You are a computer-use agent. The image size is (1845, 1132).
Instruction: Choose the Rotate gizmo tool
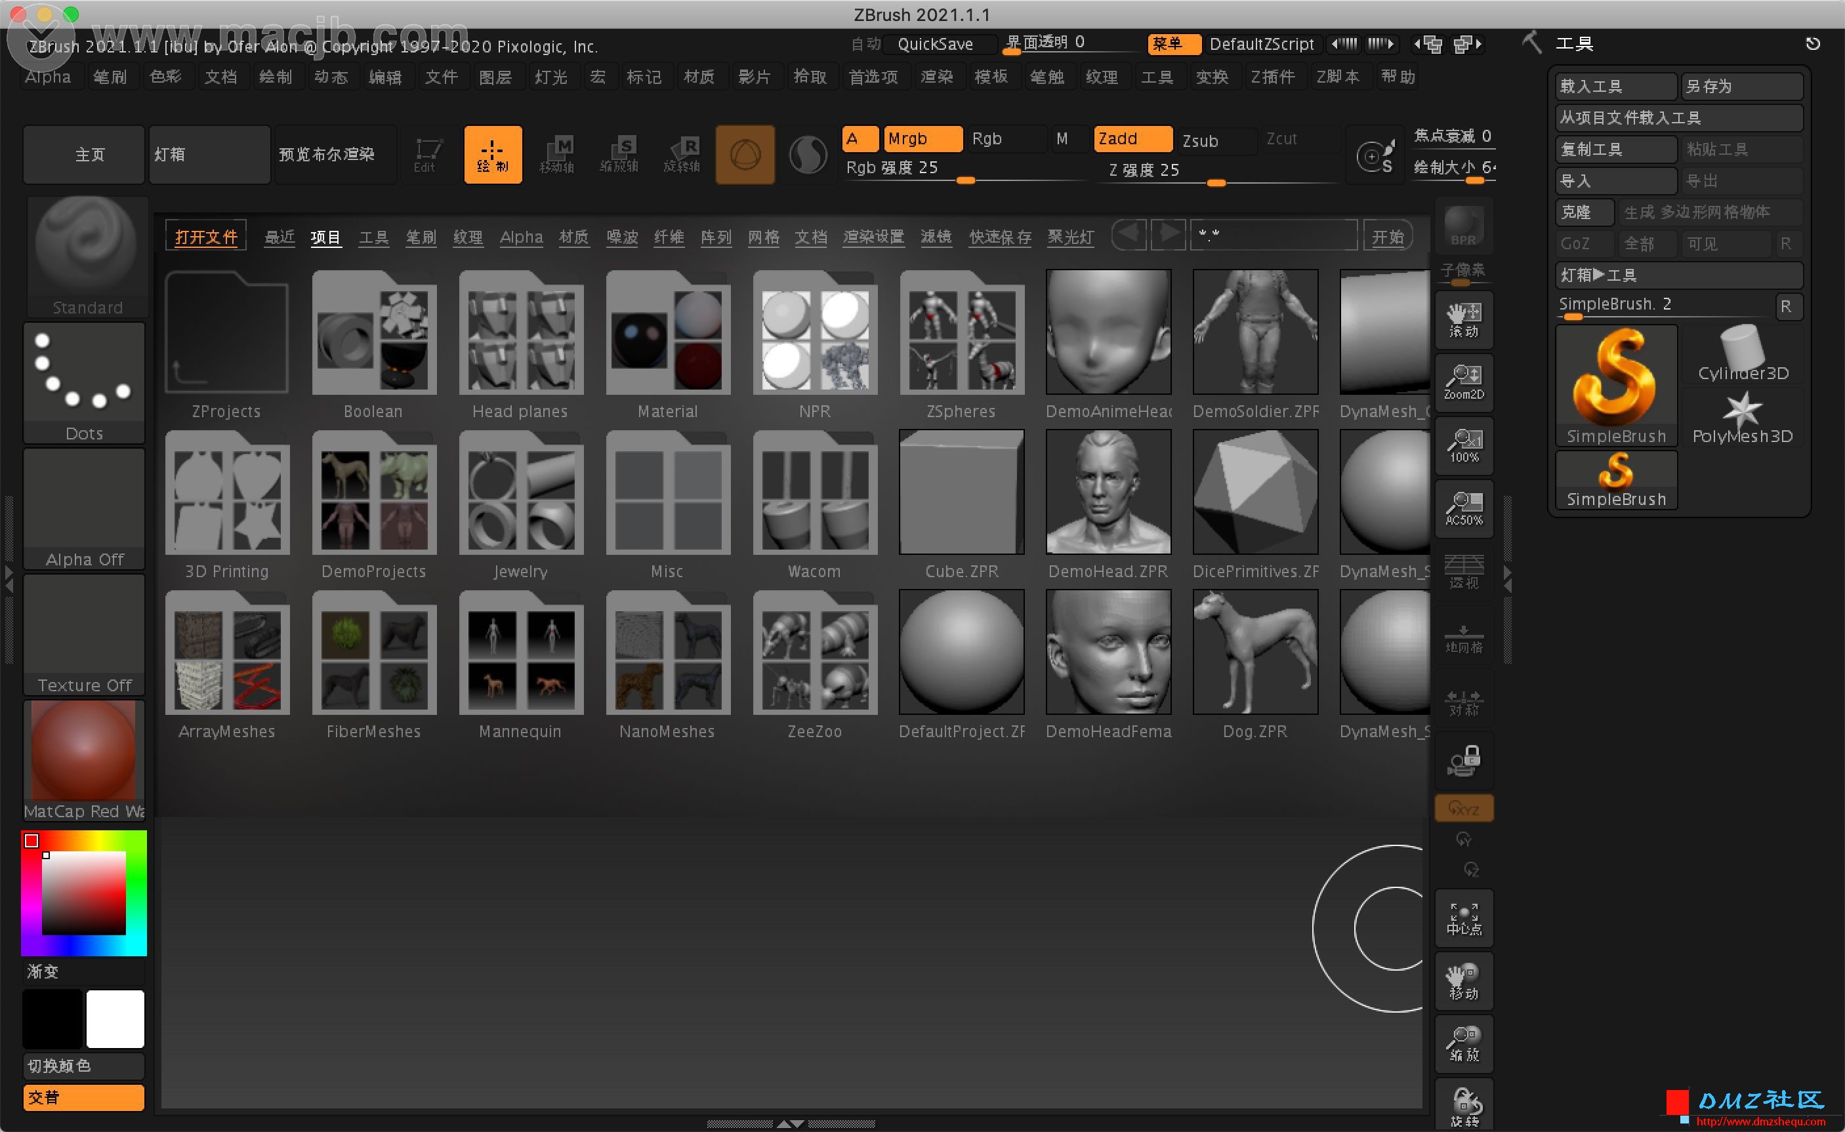[682, 155]
